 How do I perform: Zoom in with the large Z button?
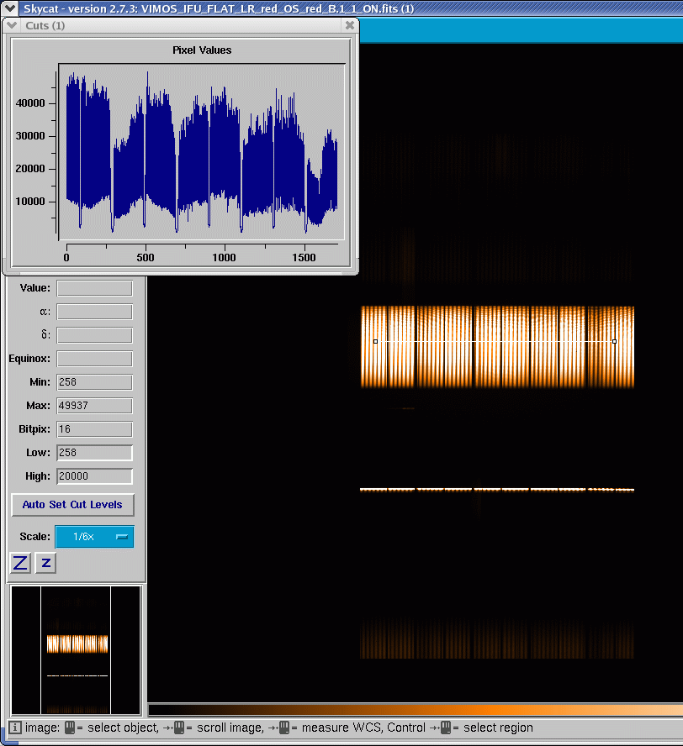point(20,564)
